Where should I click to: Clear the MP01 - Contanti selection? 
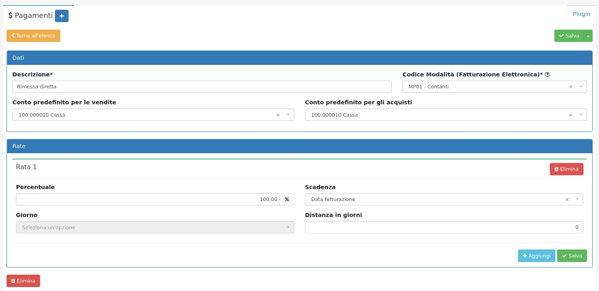click(x=570, y=87)
